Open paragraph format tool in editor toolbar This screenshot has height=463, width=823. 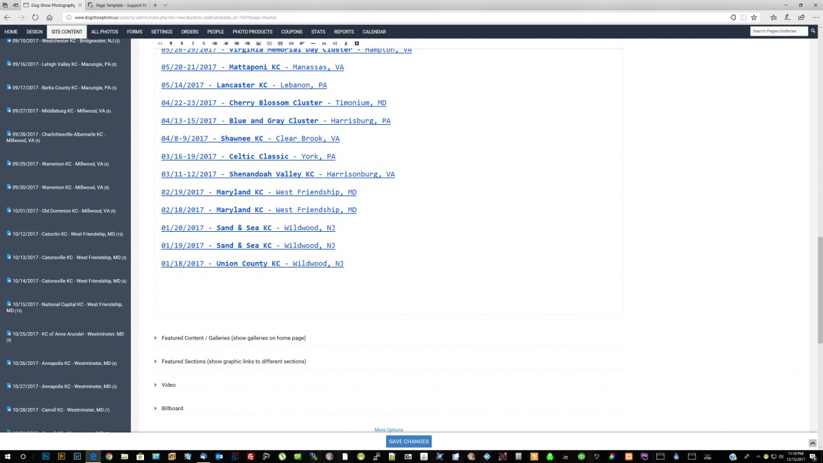[171, 43]
